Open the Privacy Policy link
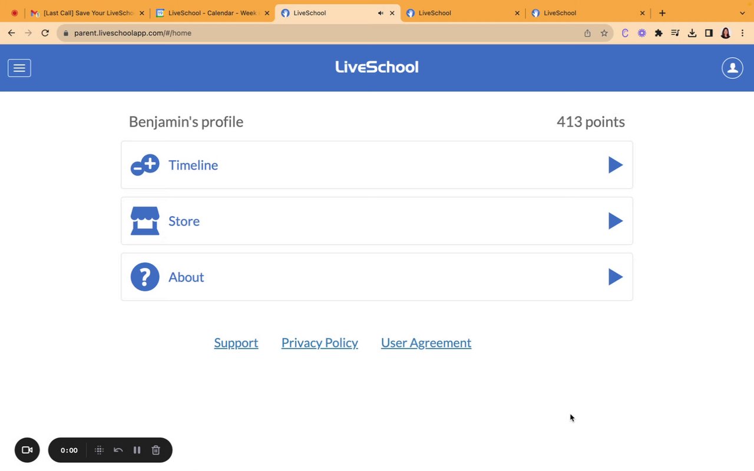754x471 pixels. pos(320,343)
